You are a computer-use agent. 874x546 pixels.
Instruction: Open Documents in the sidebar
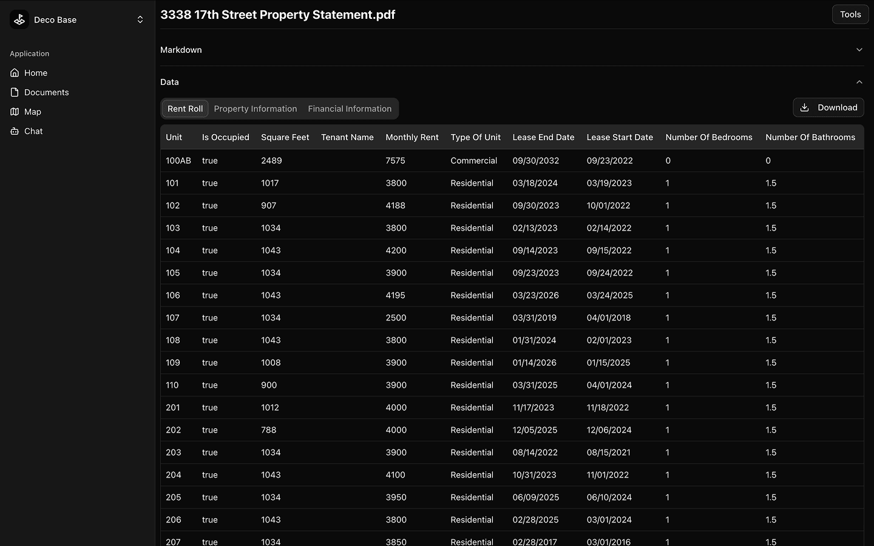click(78, 92)
